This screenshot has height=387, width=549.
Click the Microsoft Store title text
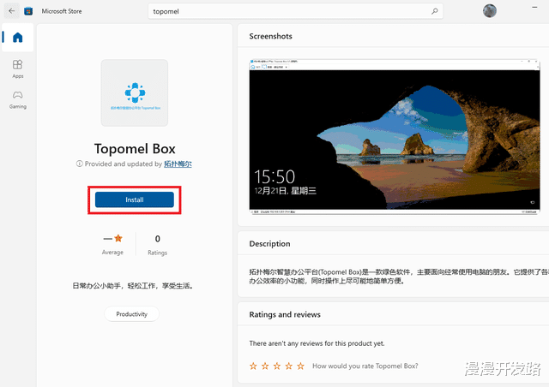click(x=62, y=11)
